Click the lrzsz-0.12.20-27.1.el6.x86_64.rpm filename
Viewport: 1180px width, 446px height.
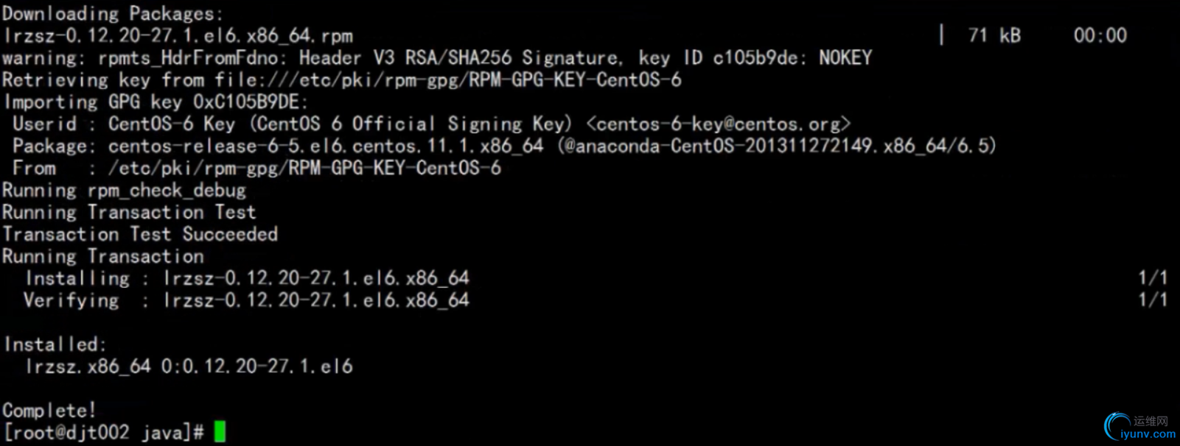click(178, 35)
